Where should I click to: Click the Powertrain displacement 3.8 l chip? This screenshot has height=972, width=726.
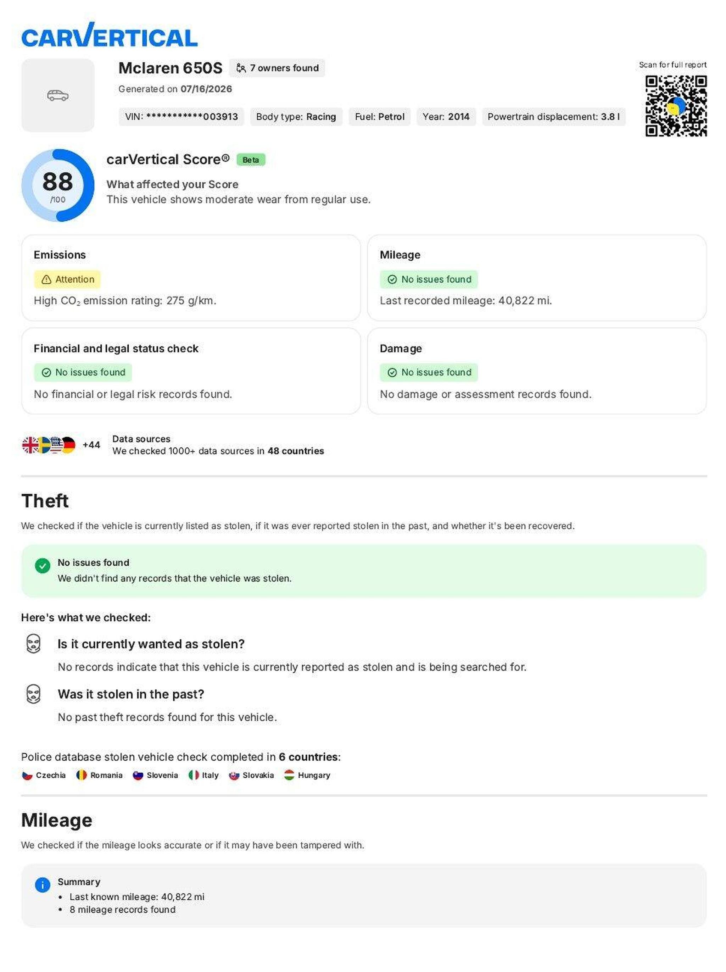553,117
